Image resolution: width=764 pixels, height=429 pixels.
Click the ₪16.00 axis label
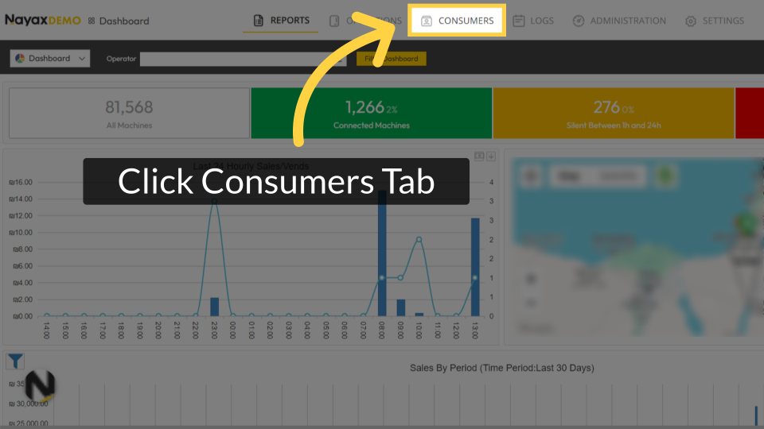21,183
